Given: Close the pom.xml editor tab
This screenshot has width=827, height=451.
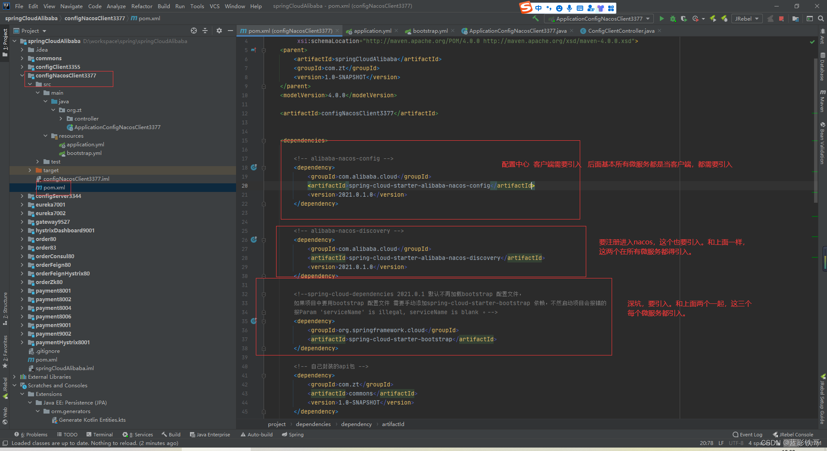Looking at the screenshot, I should [x=337, y=31].
